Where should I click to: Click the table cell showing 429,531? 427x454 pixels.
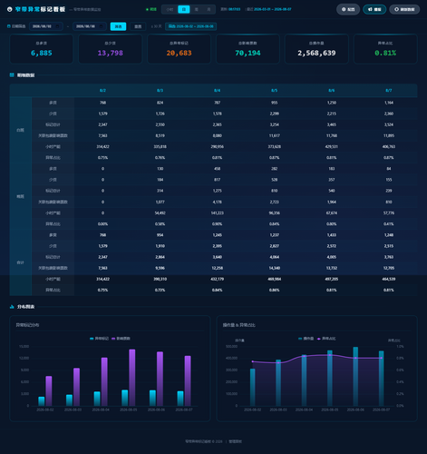[x=332, y=146]
